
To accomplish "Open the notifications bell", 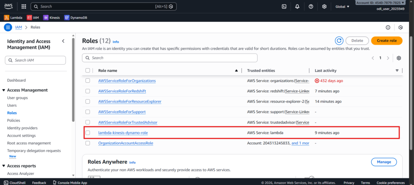I will click(x=297, y=6).
